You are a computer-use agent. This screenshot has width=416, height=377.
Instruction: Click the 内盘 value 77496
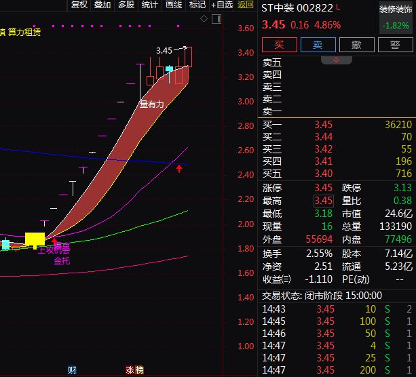pyautogui.click(x=398, y=239)
